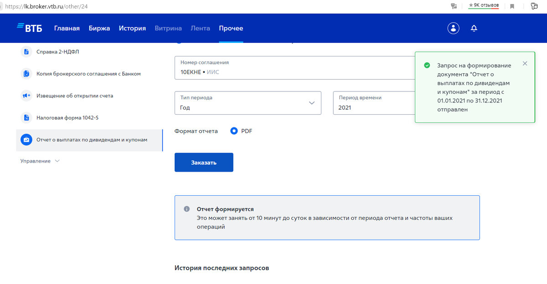Click the green success checkmark icon
The width and height of the screenshot is (547, 284).
[x=427, y=66]
